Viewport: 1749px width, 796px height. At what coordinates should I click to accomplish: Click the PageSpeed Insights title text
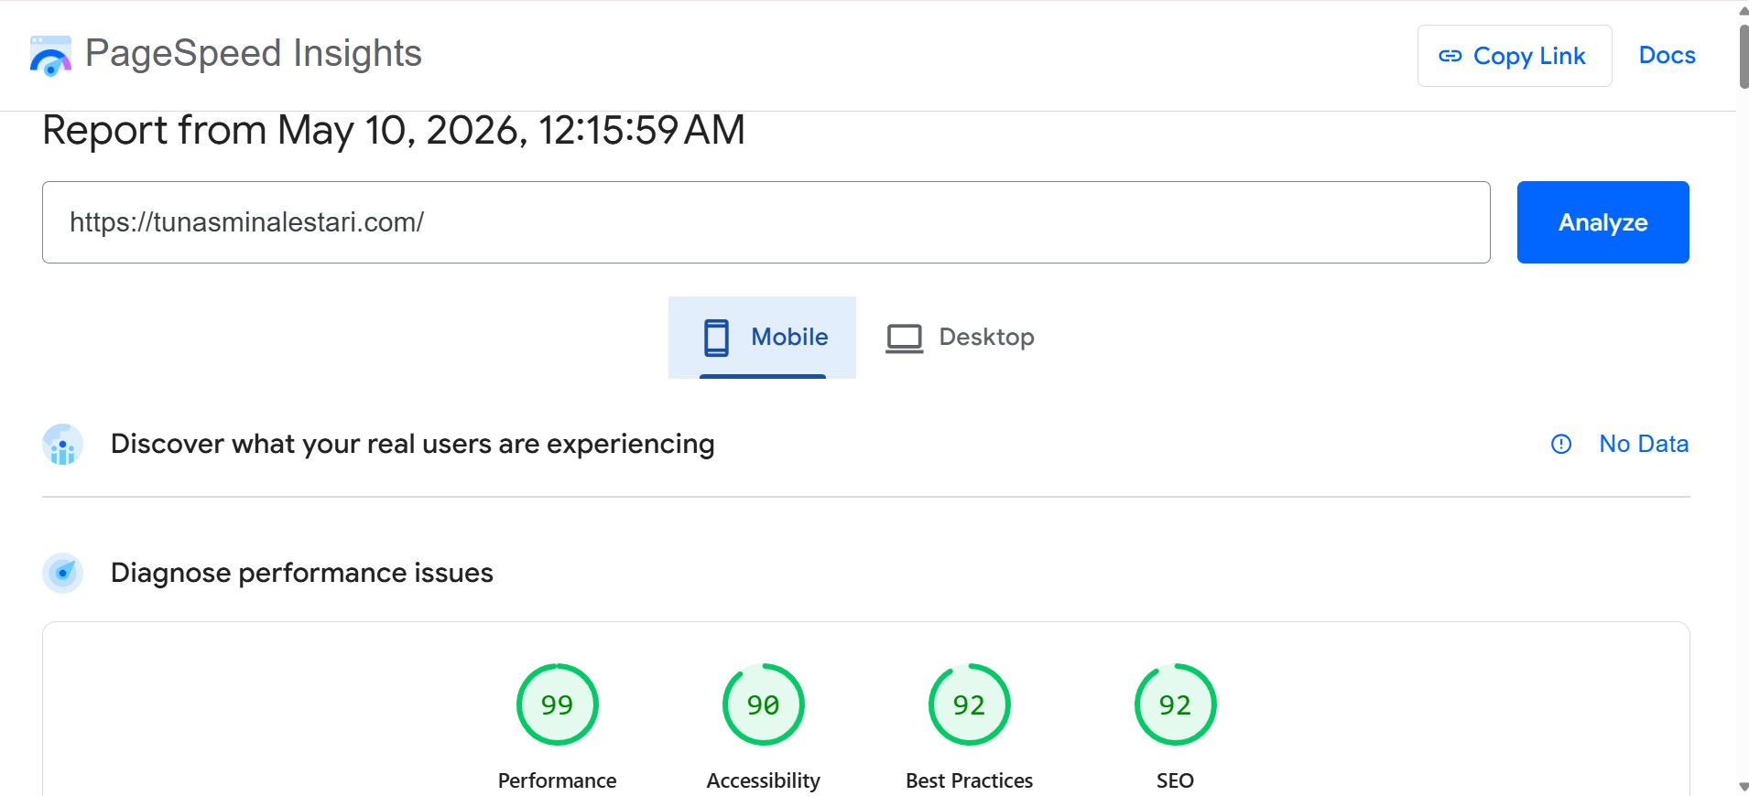(254, 53)
